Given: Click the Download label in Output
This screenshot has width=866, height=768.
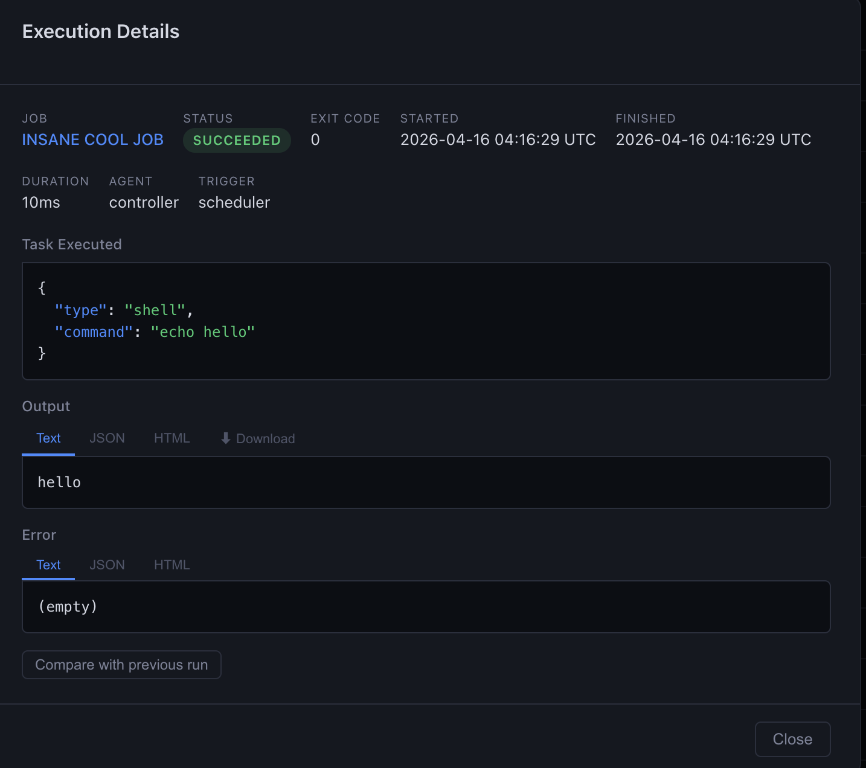Looking at the screenshot, I should click(x=265, y=439).
